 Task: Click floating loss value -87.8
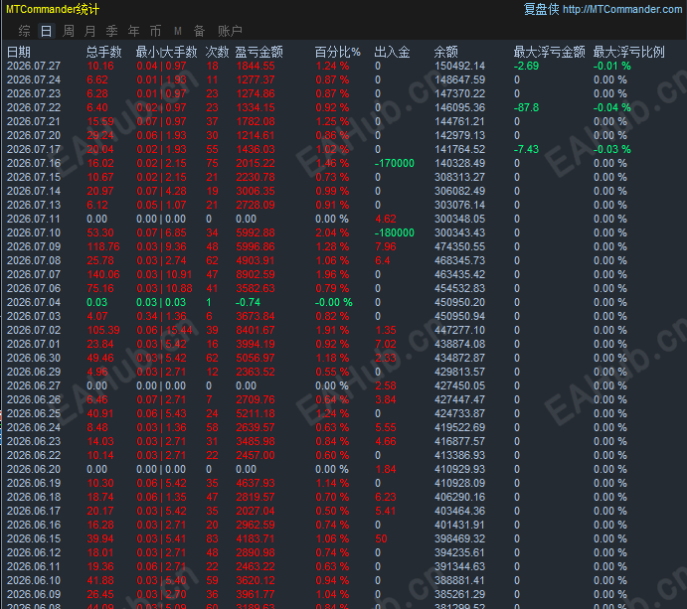[526, 107]
